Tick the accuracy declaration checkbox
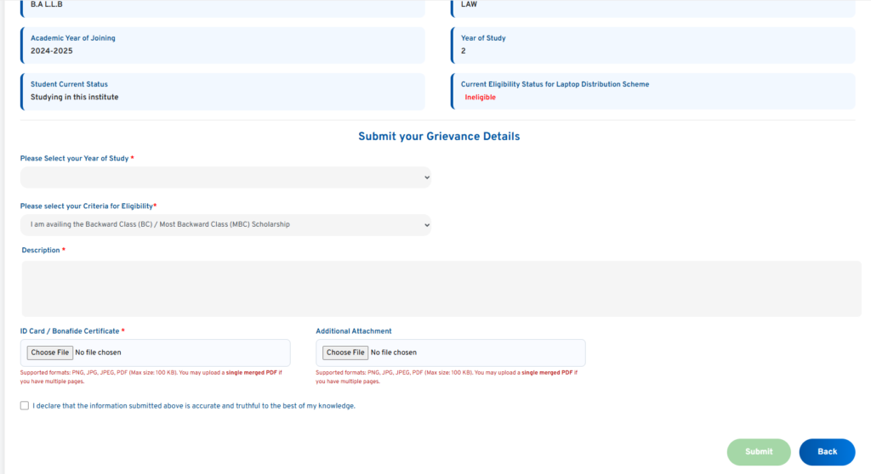Viewport: 871px width, 474px height. tap(25, 406)
